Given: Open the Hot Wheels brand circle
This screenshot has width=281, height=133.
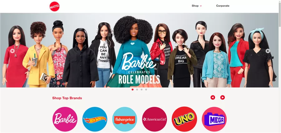Looking at the screenshot, I should point(95,119).
